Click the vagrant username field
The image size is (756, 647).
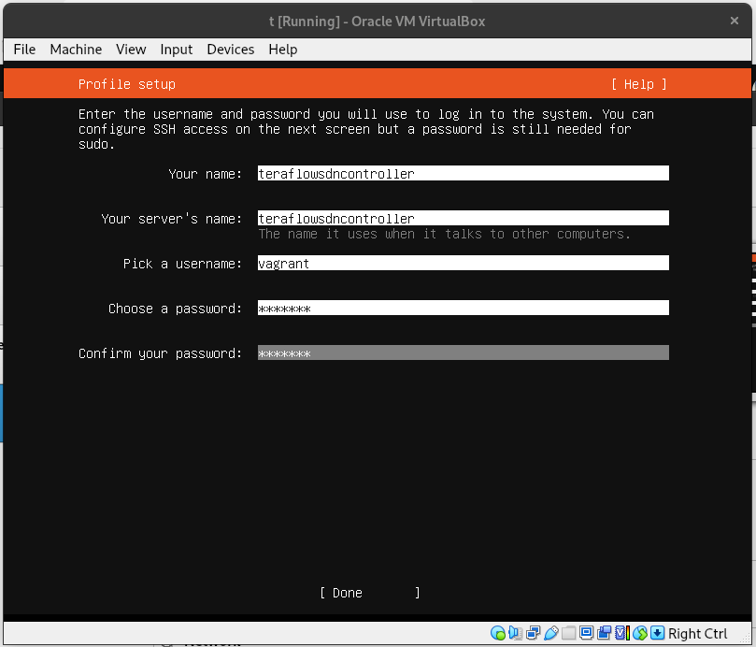click(463, 263)
